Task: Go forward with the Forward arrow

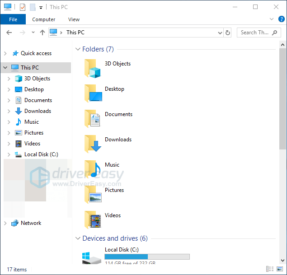Action: 23,33
